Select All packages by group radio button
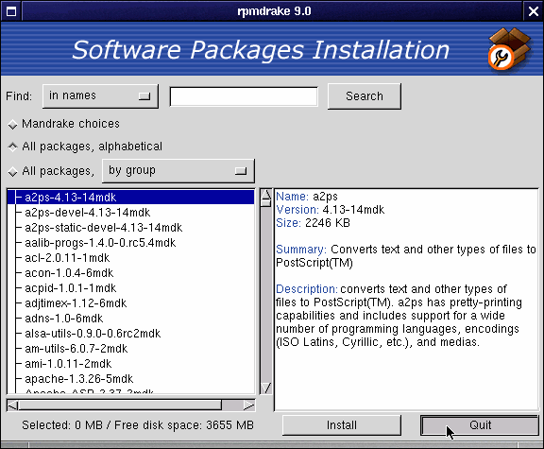This screenshot has height=449, width=544. (x=13, y=171)
